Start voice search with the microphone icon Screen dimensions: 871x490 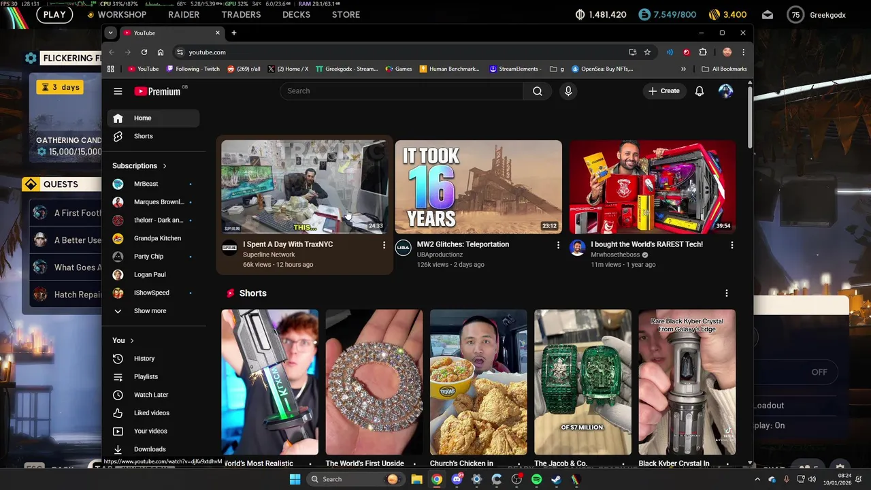[x=568, y=91]
